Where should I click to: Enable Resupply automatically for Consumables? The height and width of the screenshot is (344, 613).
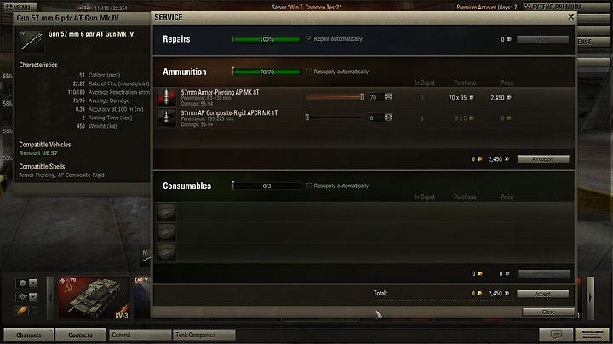(309, 186)
